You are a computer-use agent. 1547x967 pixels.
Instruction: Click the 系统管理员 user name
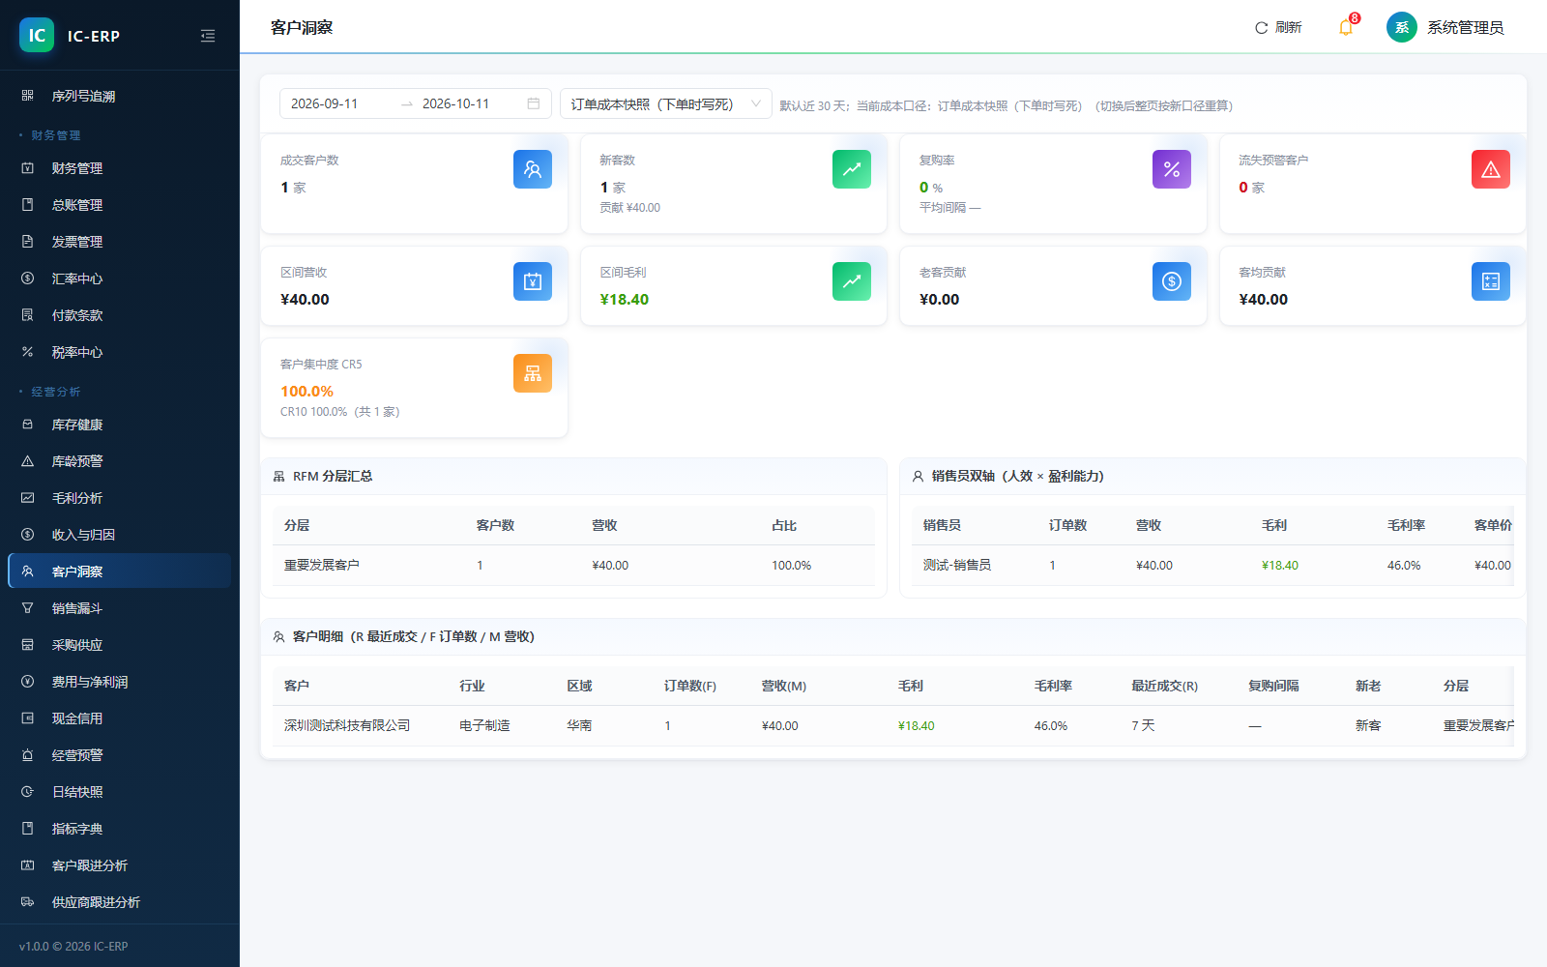click(1466, 27)
